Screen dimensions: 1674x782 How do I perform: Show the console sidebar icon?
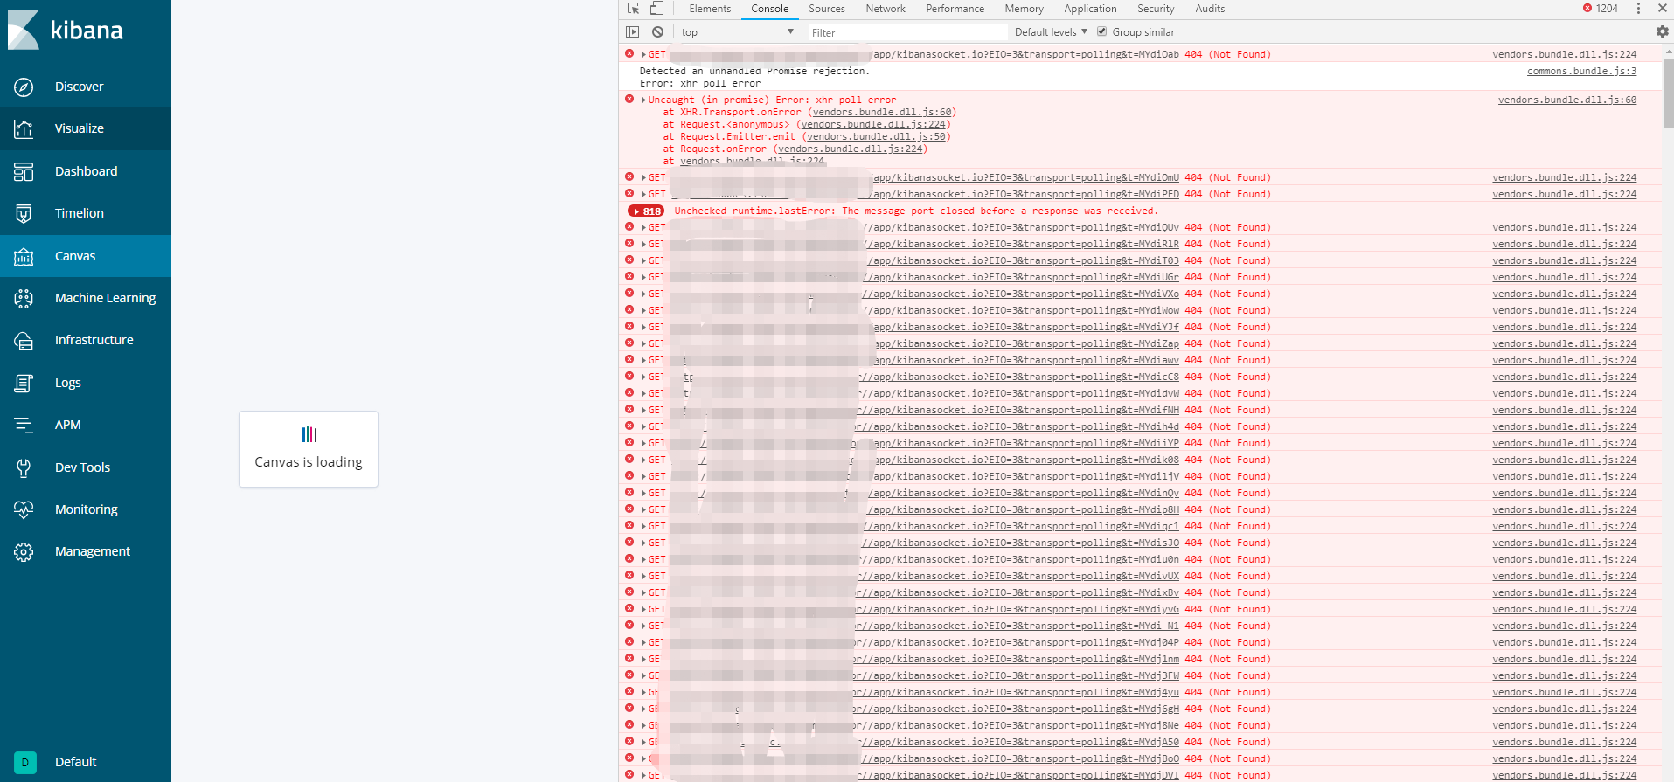633,32
